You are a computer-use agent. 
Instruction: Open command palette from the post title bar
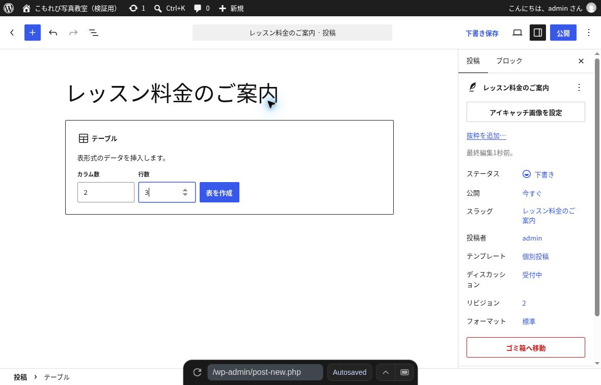292,33
